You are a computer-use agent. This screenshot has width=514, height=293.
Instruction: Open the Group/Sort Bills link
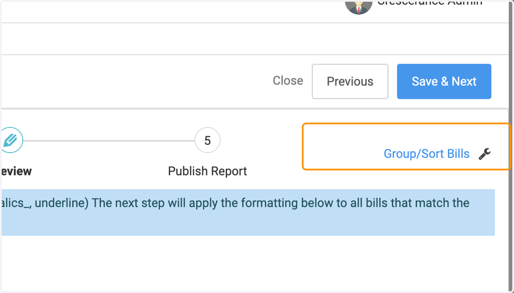(x=427, y=154)
